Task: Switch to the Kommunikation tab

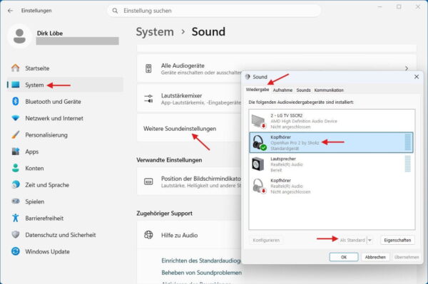Action: click(x=329, y=90)
